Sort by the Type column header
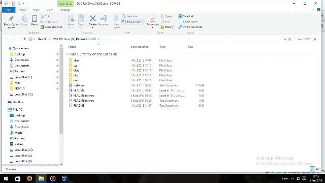325x183 pixels. (162, 47)
